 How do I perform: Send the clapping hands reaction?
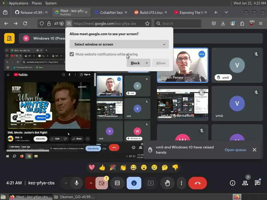point(123,167)
